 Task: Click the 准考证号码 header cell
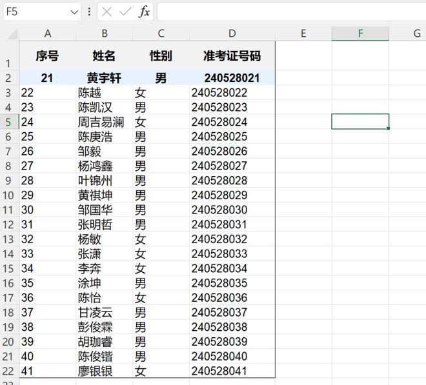click(232, 55)
